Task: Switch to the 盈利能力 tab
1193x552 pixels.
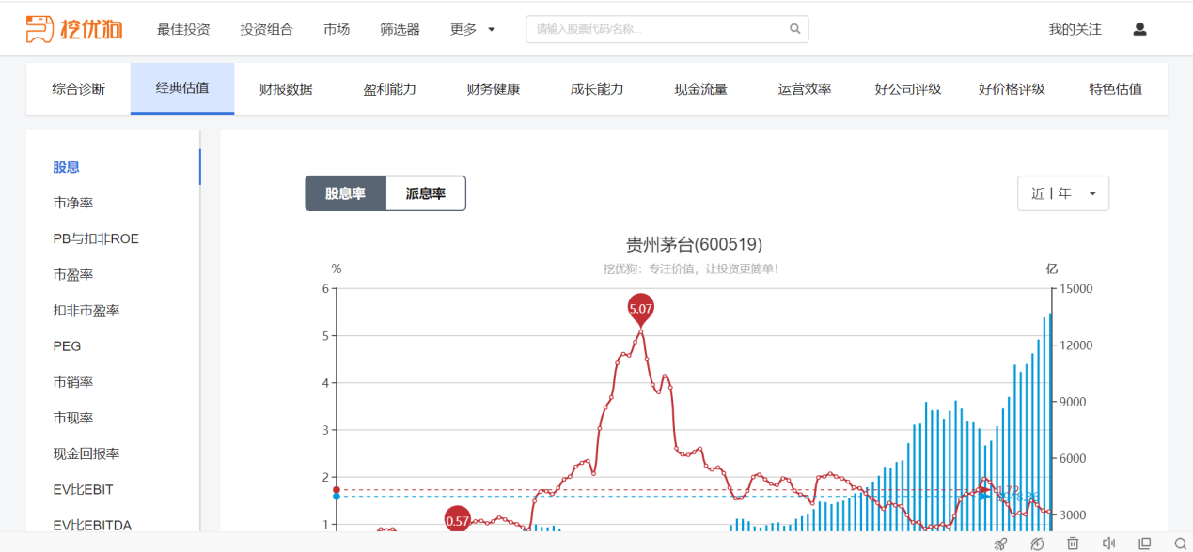Action: coord(389,89)
